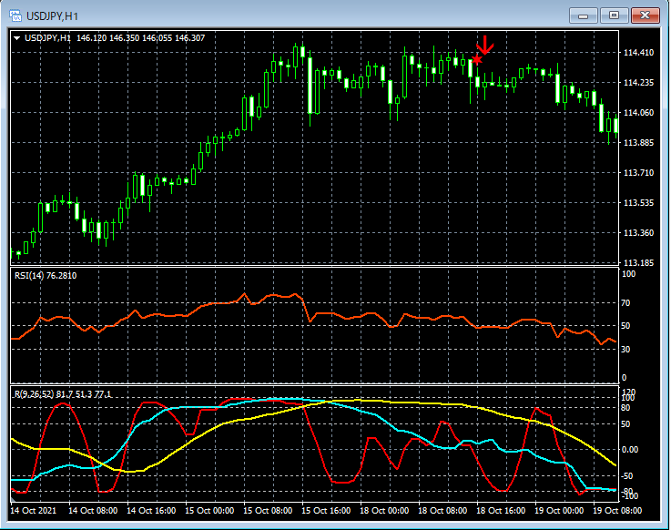This screenshot has height=530, width=671.
Task: Open the USDJPY,H1 chart triangle menu
Action: pyautogui.click(x=17, y=38)
